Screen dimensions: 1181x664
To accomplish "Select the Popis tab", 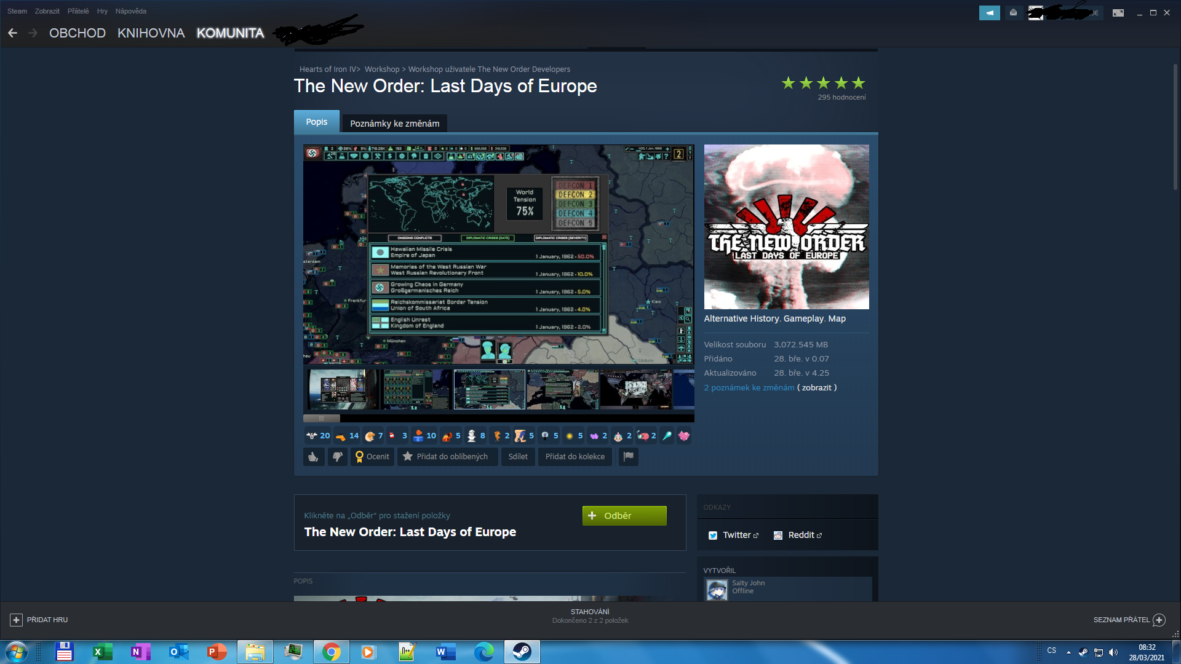I will pos(317,122).
